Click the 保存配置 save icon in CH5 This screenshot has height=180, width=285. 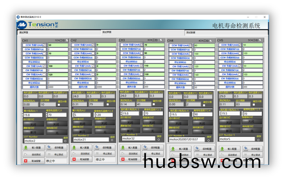tap(245, 148)
